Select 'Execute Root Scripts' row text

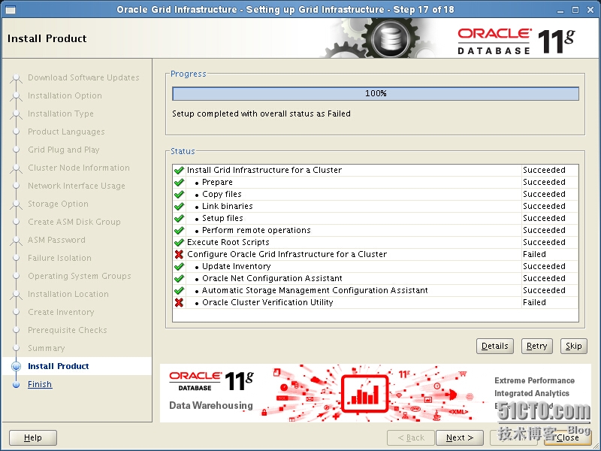click(228, 242)
